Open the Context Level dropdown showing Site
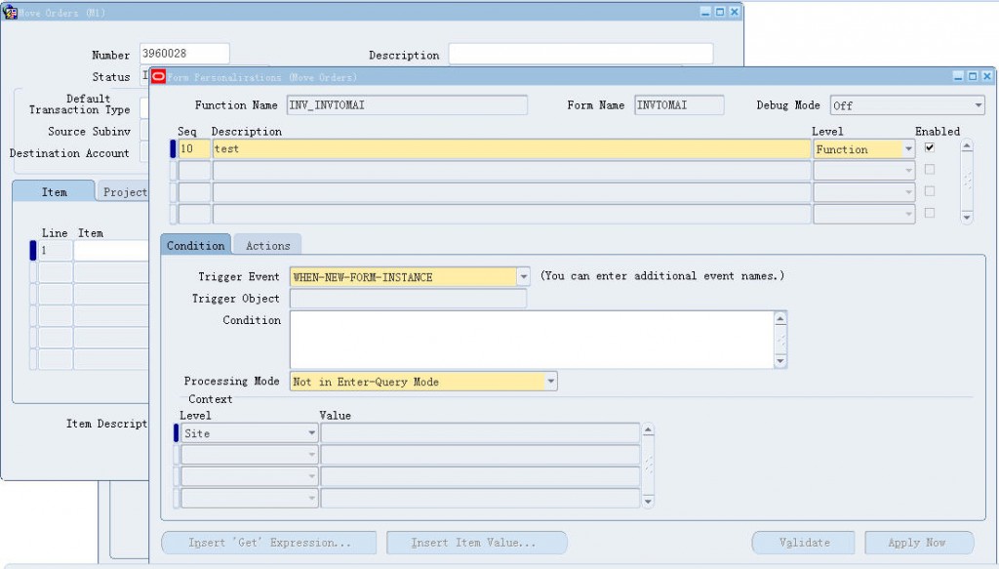The image size is (999, 569). (311, 432)
